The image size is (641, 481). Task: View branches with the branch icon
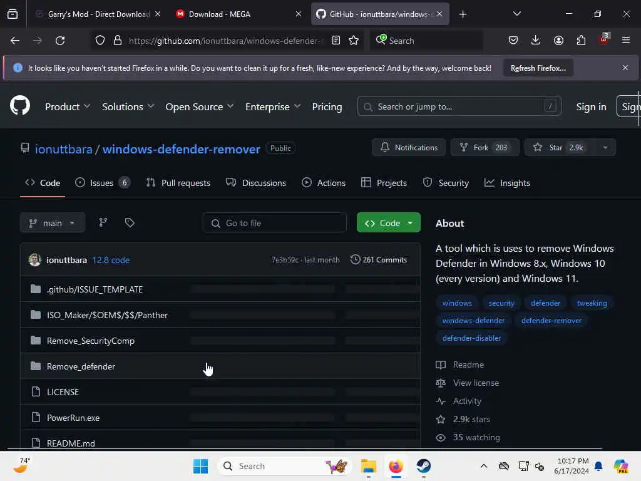point(103,222)
